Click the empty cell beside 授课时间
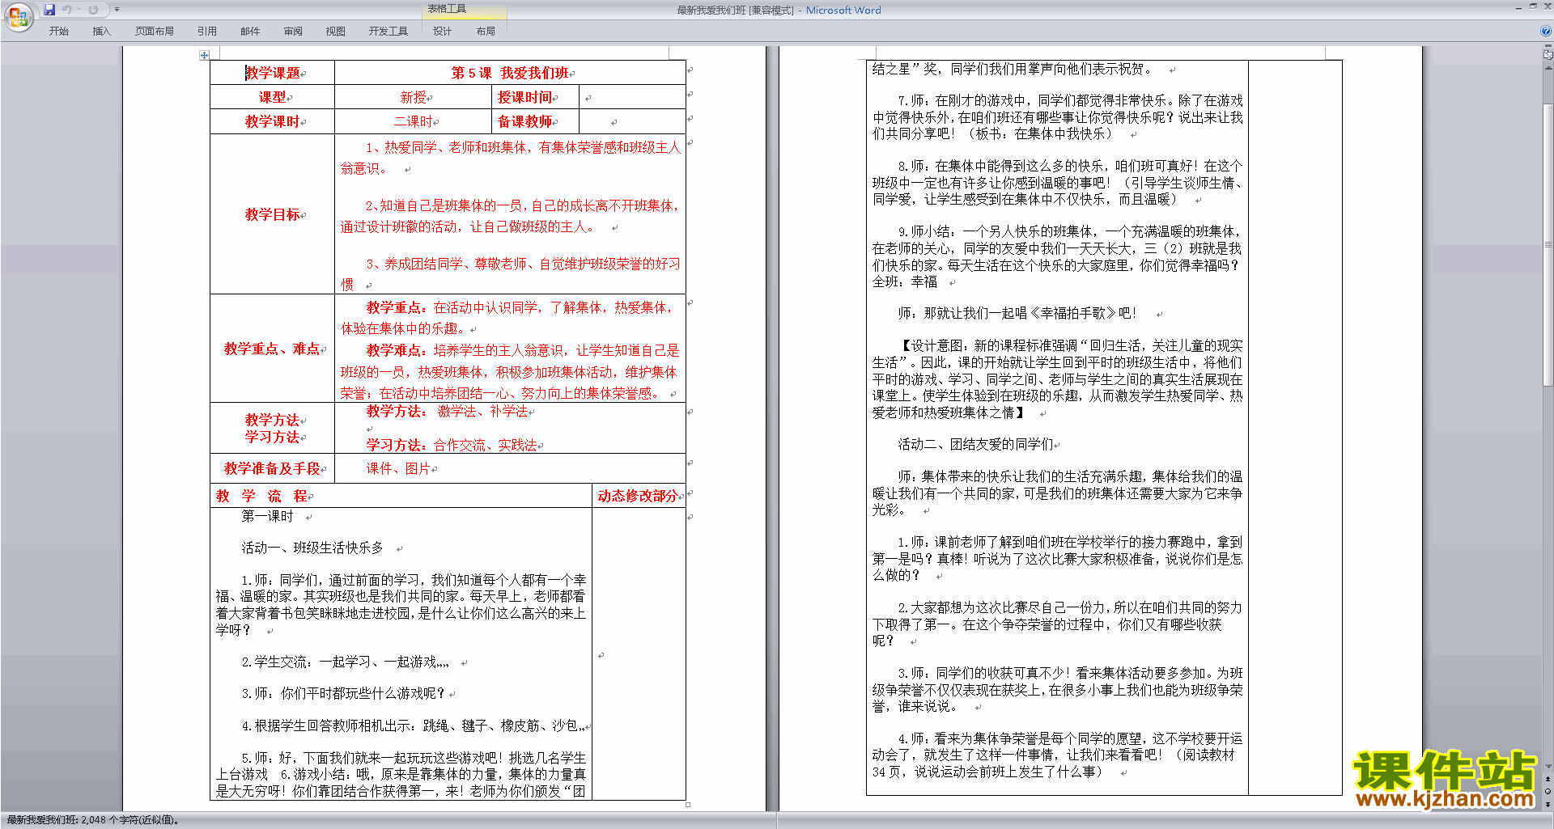The image size is (1554, 829). click(632, 97)
